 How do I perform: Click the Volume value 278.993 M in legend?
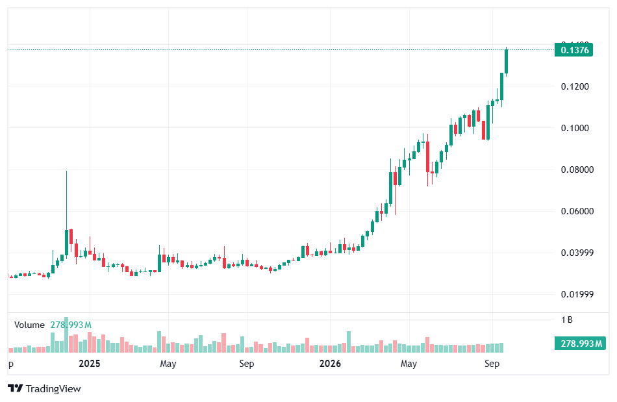(71, 325)
